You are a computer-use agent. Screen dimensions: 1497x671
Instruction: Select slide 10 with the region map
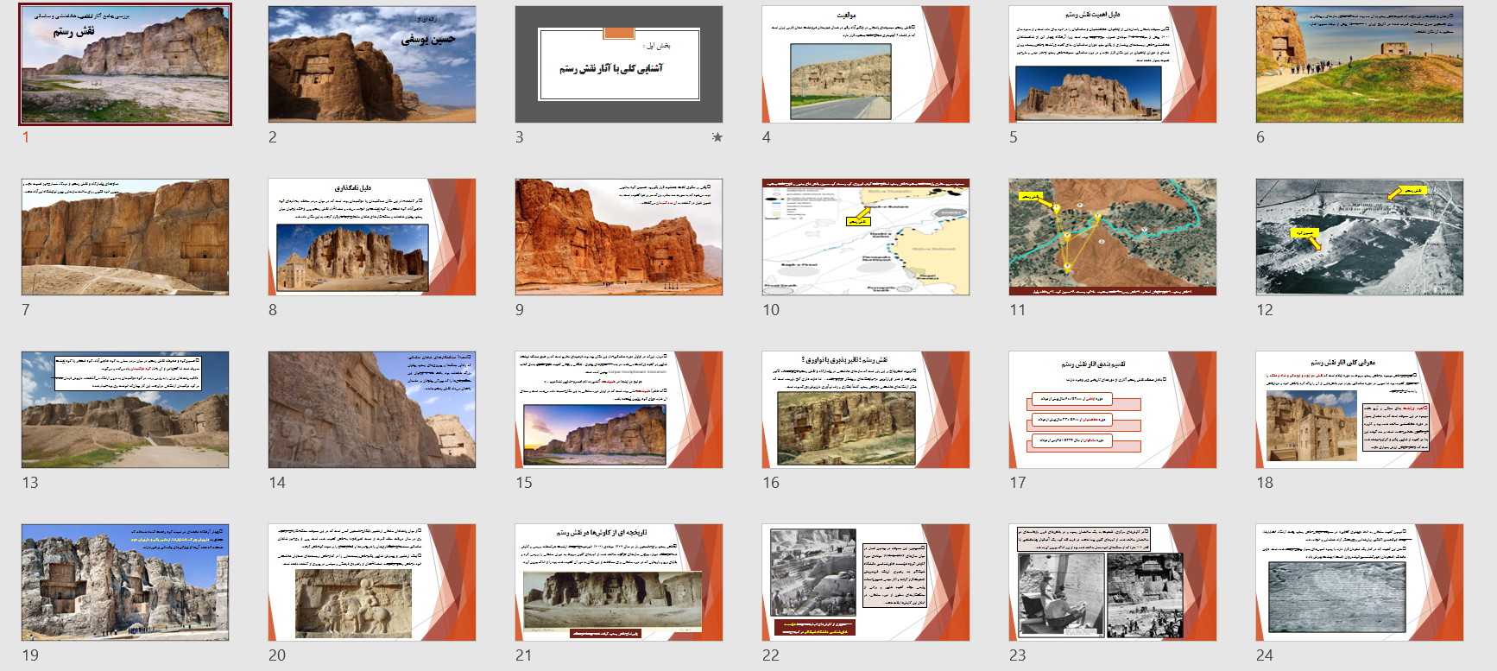click(x=866, y=237)
